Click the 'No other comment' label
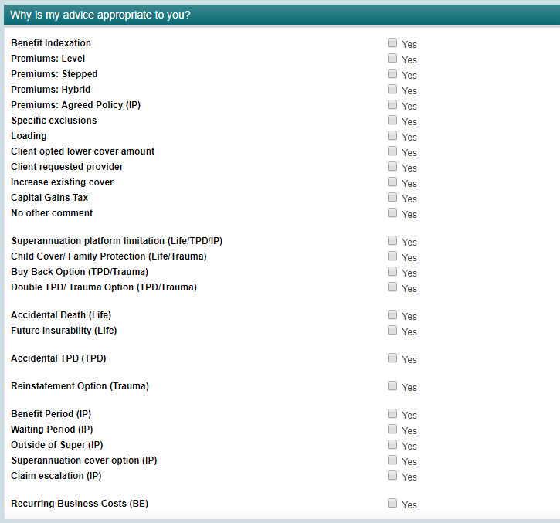 52,213
